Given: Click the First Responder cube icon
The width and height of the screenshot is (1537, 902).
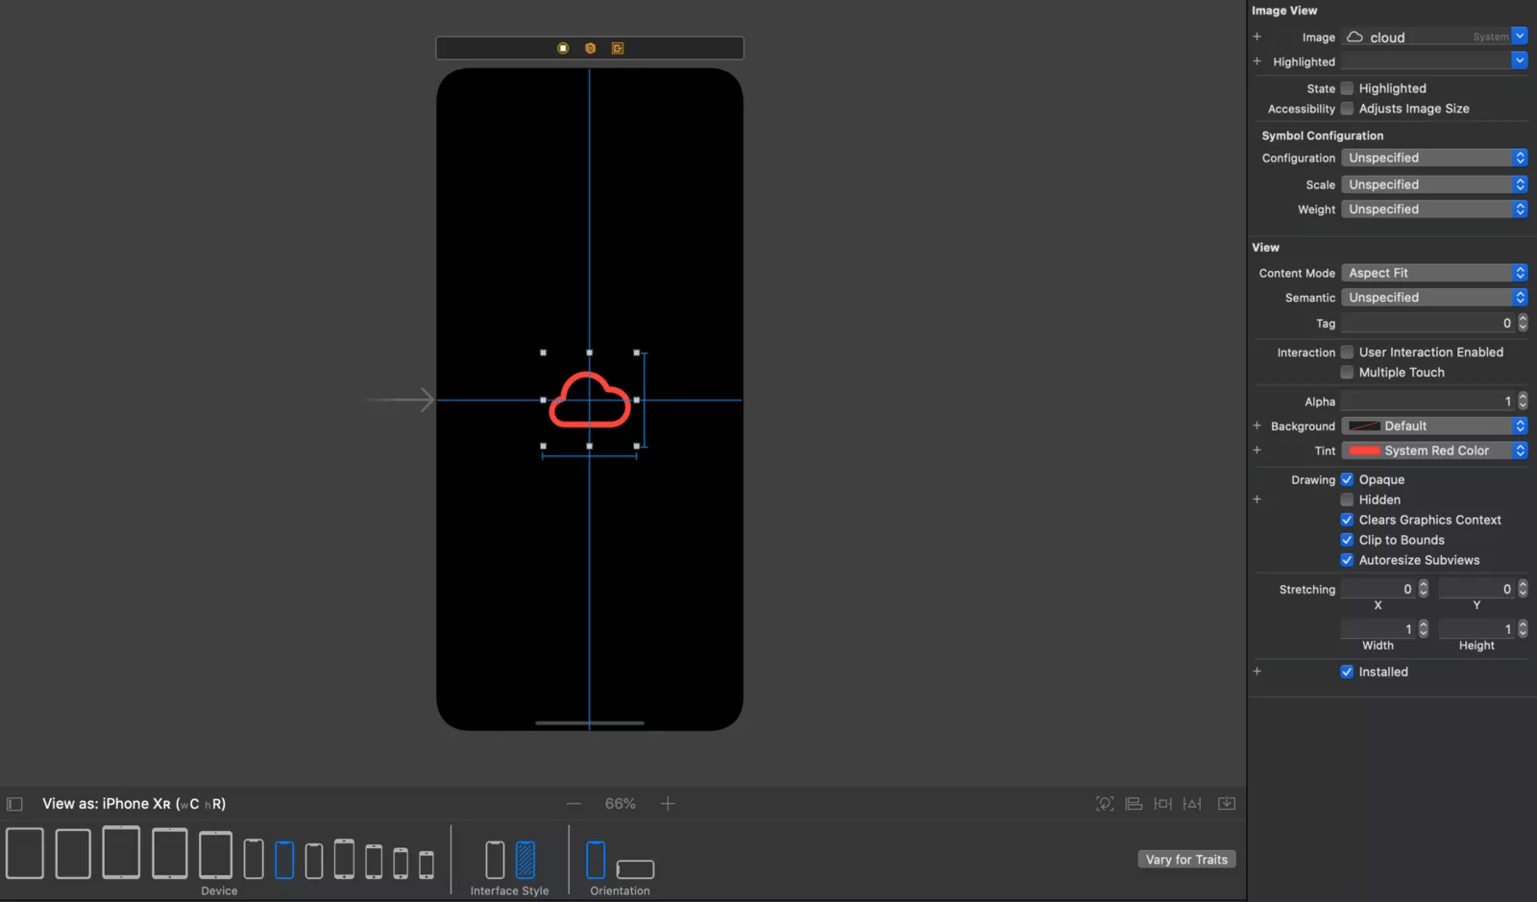Looking at the screenshot, I should [590, 48].
